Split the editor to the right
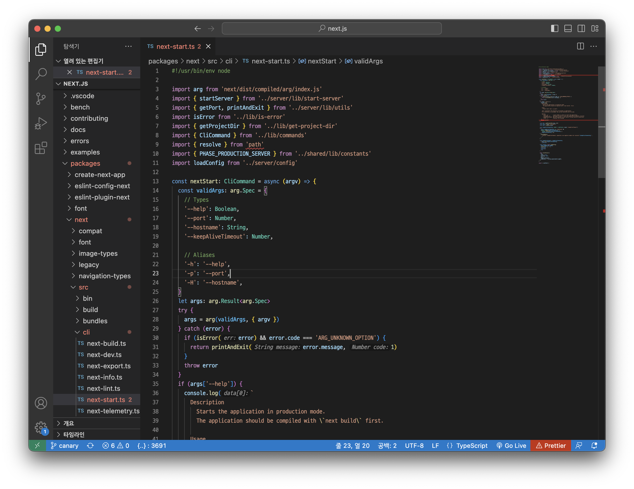 [x=580, y=46]
